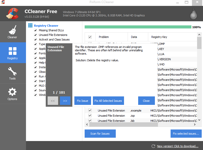
Task: Uncheck the .iop row checkbox
Action: point(90,115)
